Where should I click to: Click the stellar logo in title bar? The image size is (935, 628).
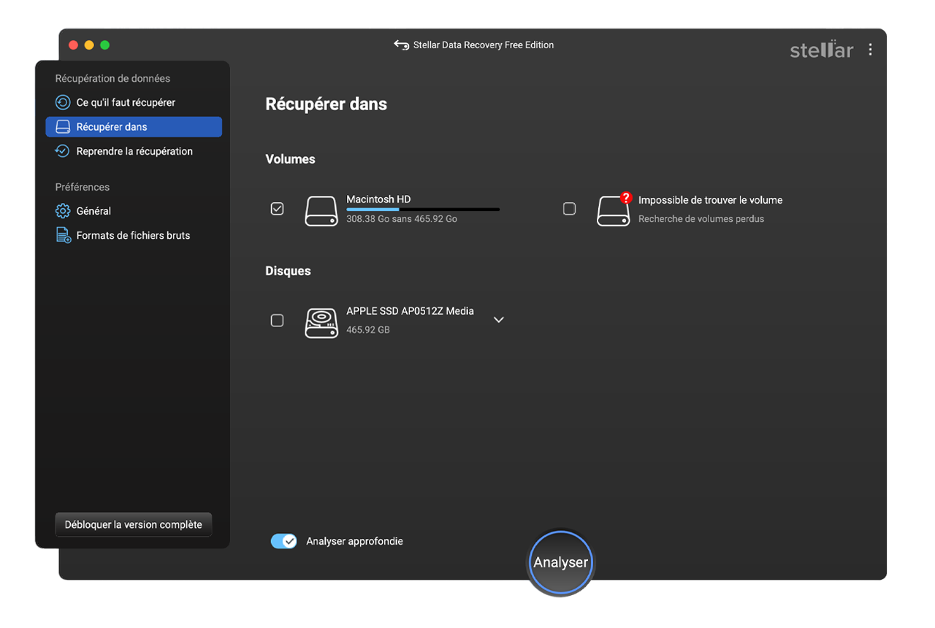(822, 50)
